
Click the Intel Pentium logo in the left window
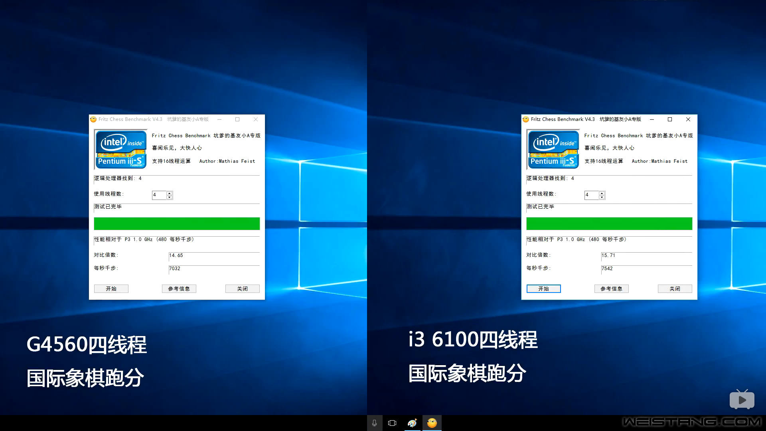[121, 149]
